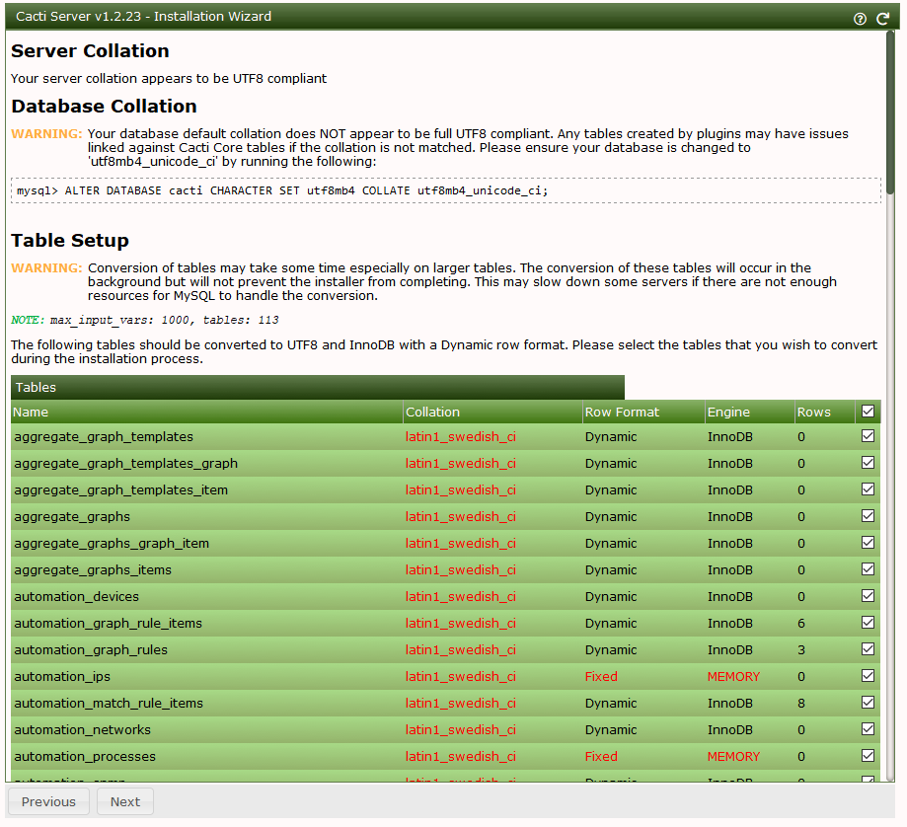Click Fixed row format for automation_ips
The width and height of the screenshot is (907, 827).
pos(601,676)
